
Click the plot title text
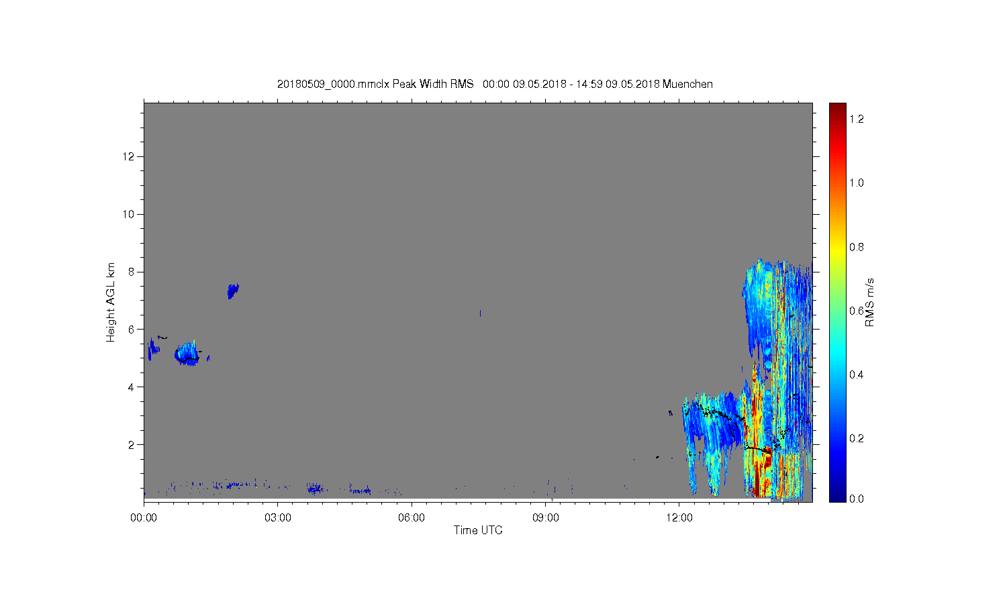[x=495, y=85]
